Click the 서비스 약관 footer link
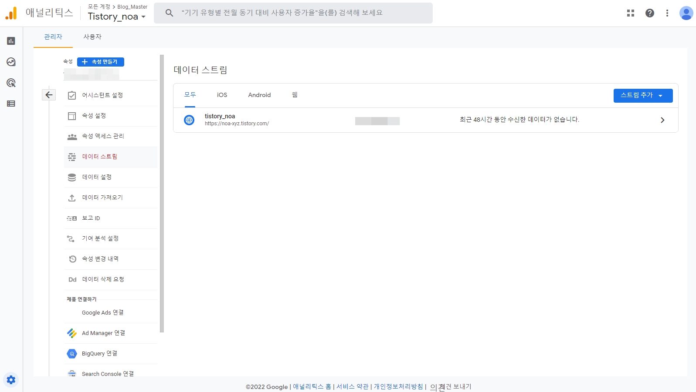This screenshot has width=696, height=392. 352,387
